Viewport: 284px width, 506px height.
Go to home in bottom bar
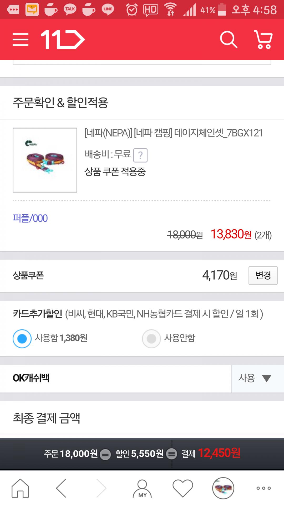coord(20,488)
